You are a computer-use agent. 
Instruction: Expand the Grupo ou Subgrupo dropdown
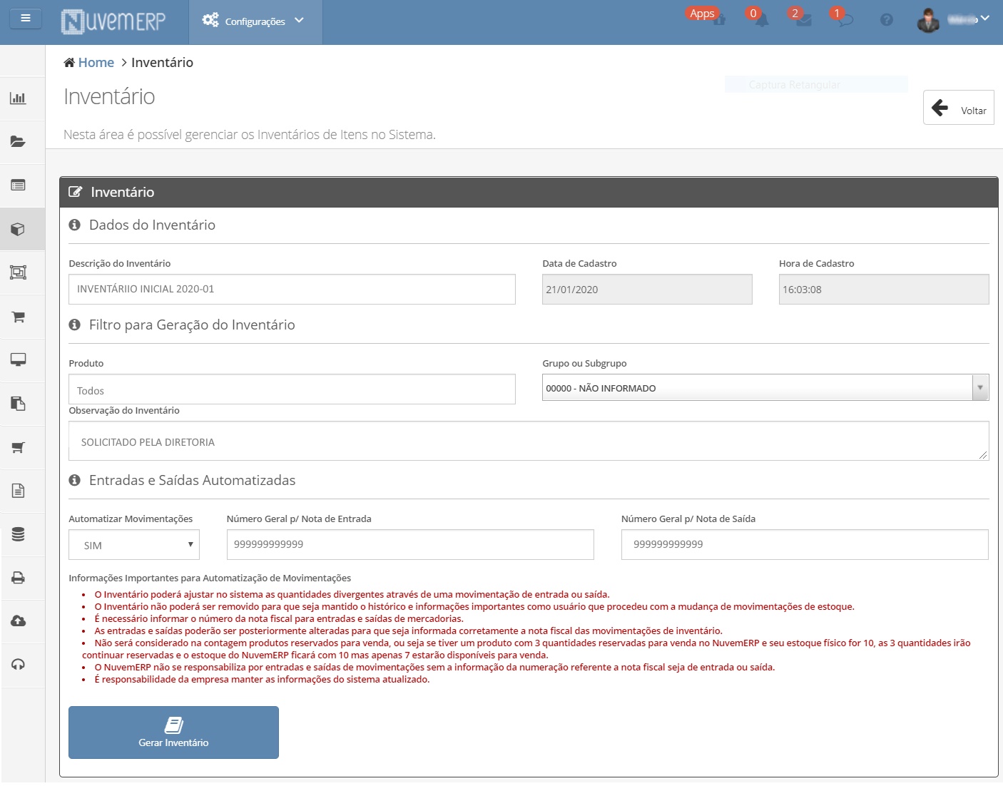pos(765,388)
